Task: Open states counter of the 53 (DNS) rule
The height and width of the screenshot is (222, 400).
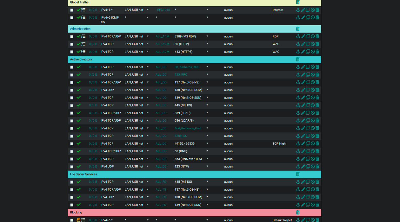Action: click(93, 151)
